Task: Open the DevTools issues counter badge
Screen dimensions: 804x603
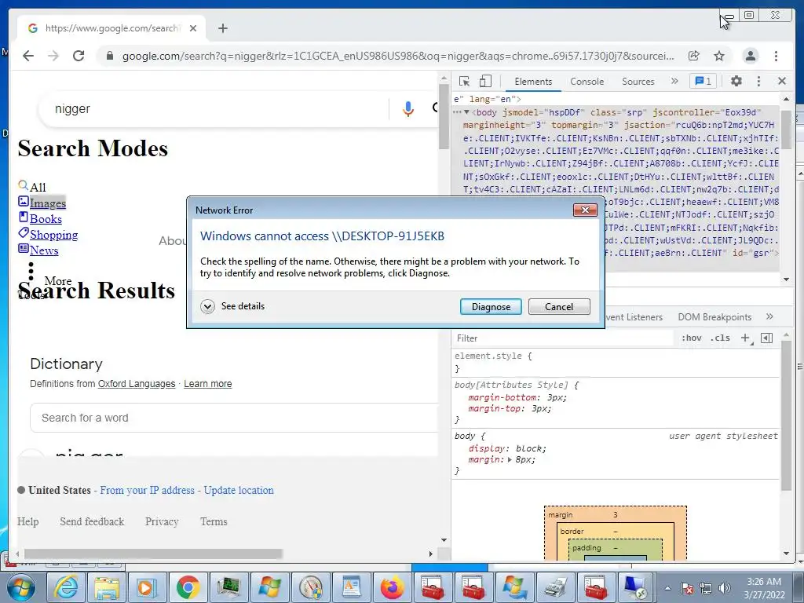Action: click(703, 81)
